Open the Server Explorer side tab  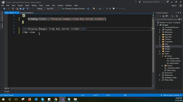[2, 16]
